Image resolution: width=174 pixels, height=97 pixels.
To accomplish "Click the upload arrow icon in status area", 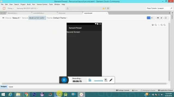I will point(68,8).
